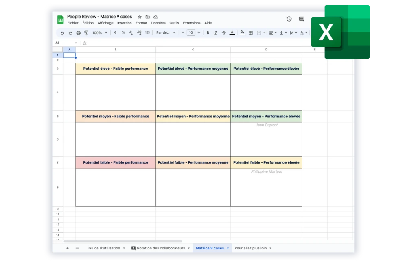
Task: Click the document title People Review
Action: [99, 17]
